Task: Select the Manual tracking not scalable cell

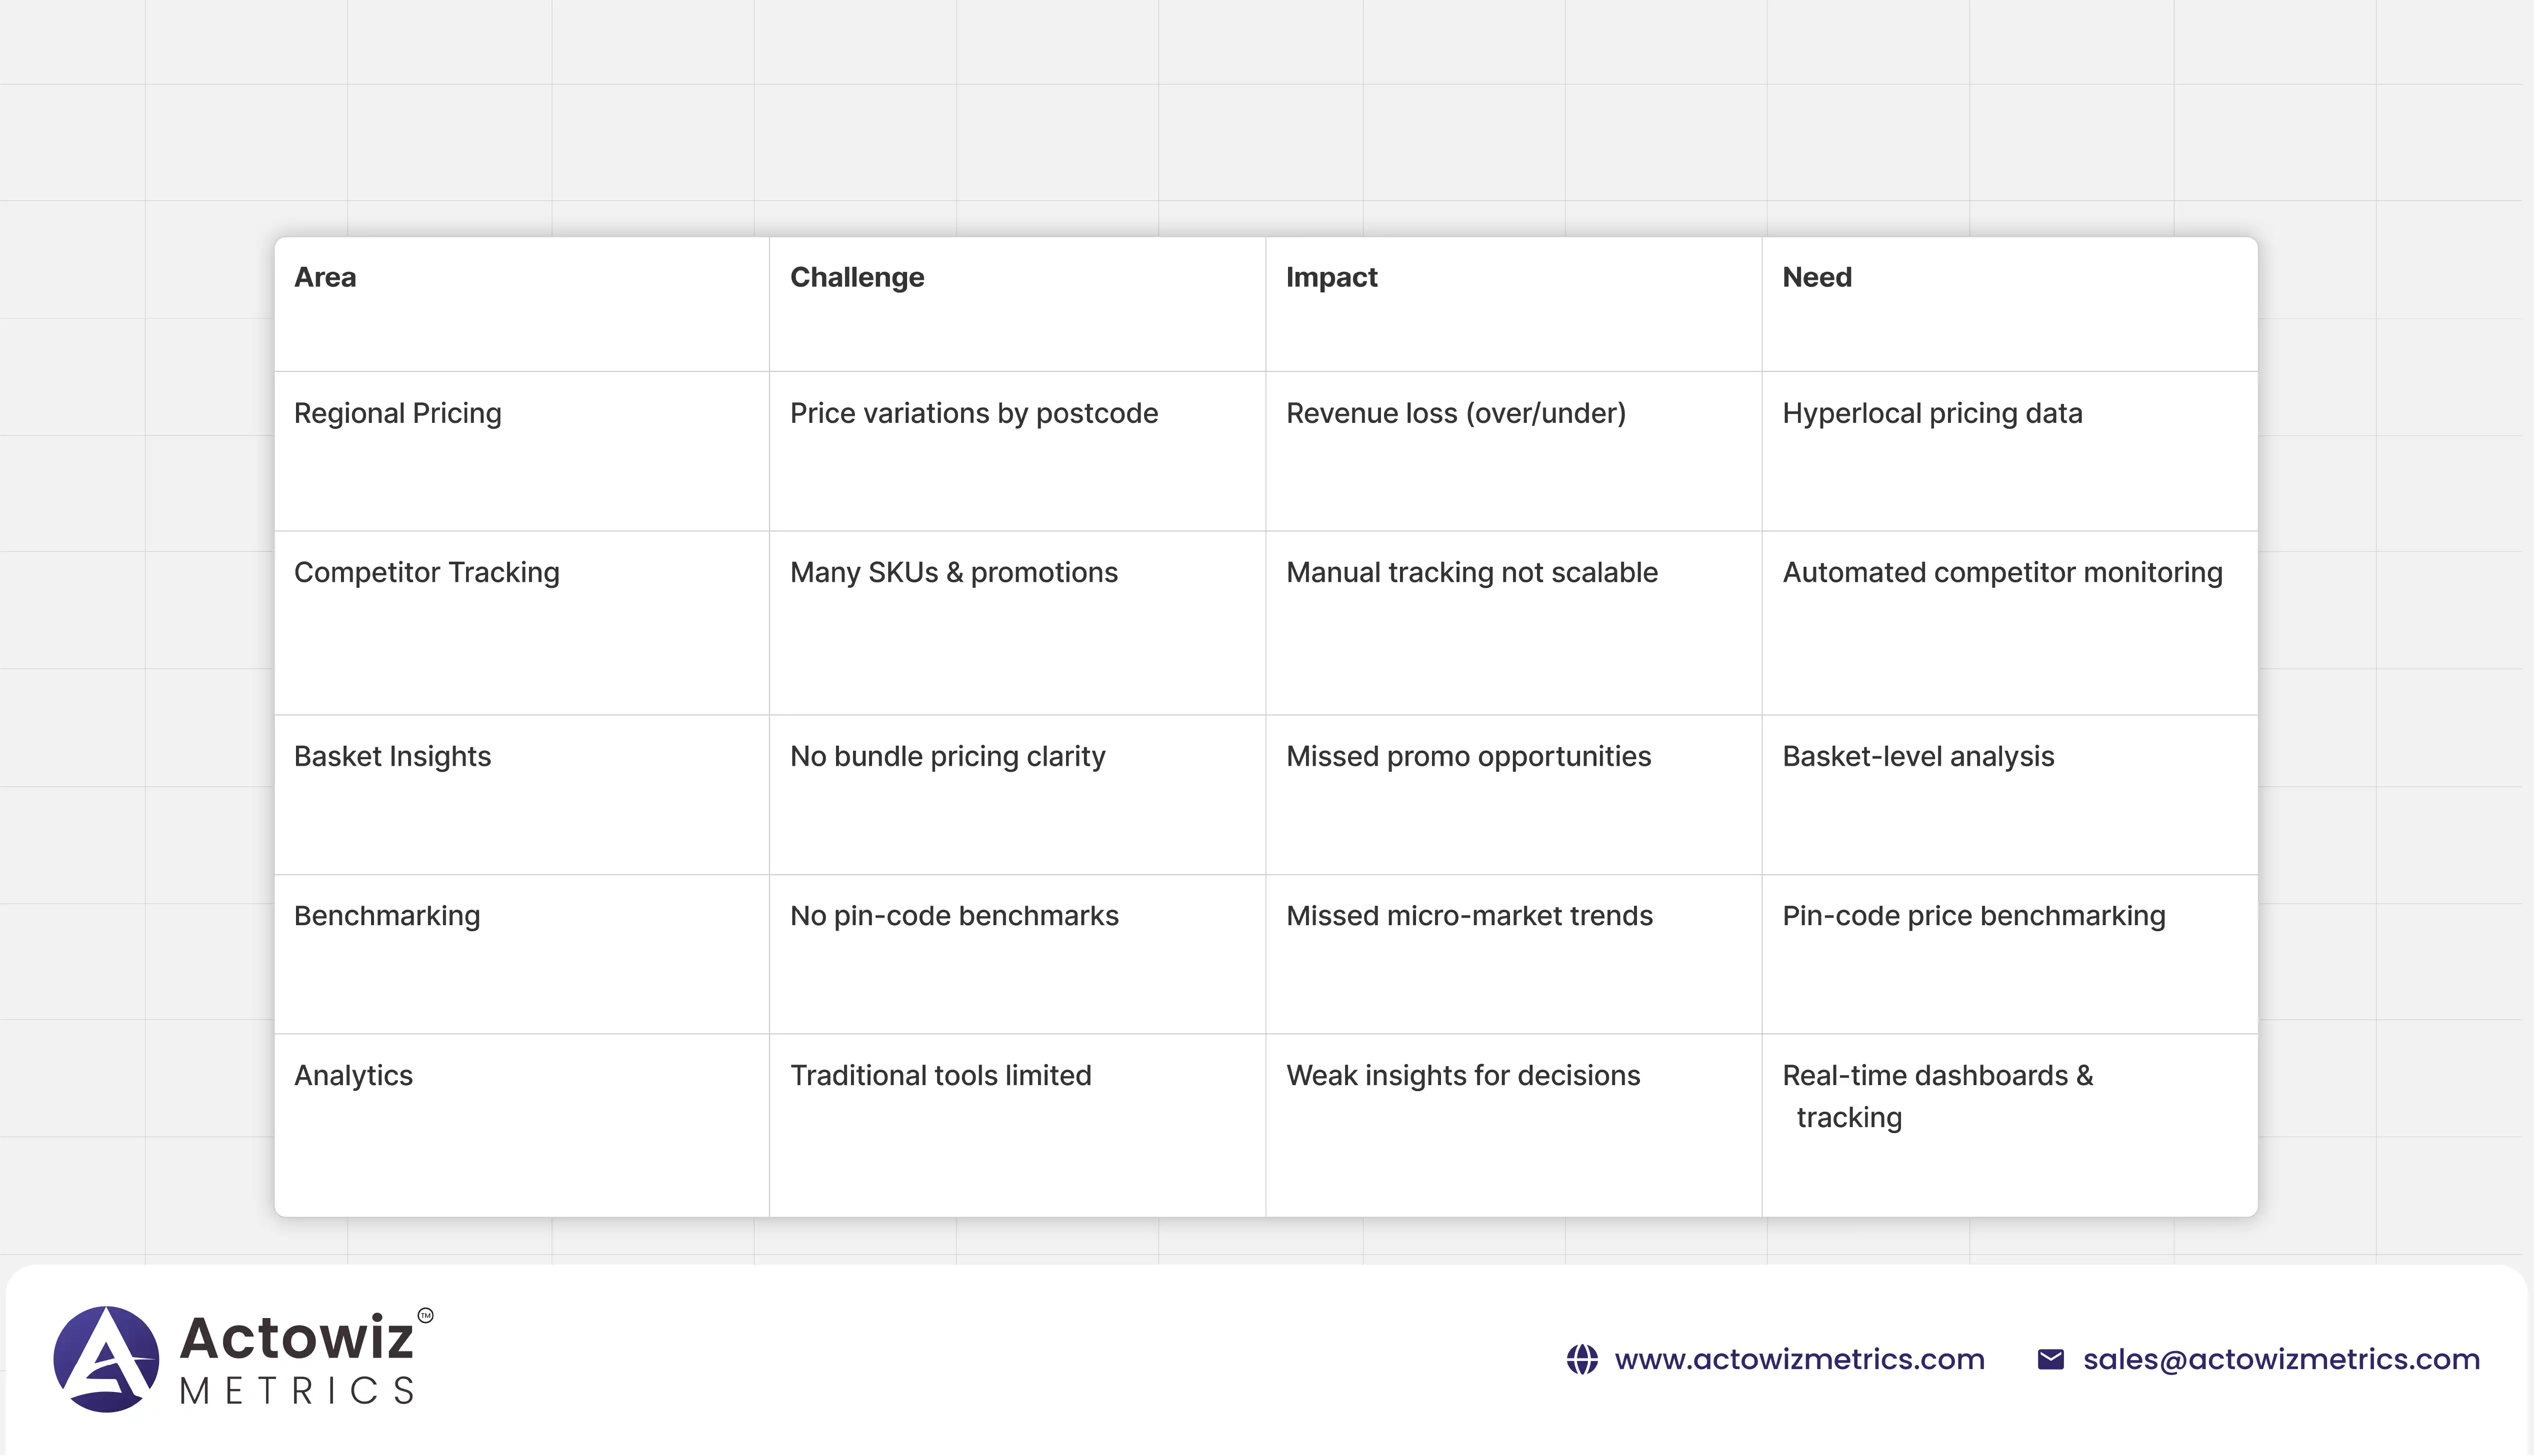Action: point(1471,572)
